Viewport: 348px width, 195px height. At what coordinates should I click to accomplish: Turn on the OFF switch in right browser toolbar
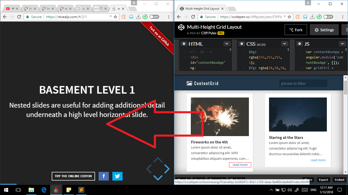point(328,17)
